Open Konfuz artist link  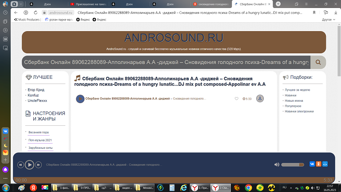pos(33,95)
